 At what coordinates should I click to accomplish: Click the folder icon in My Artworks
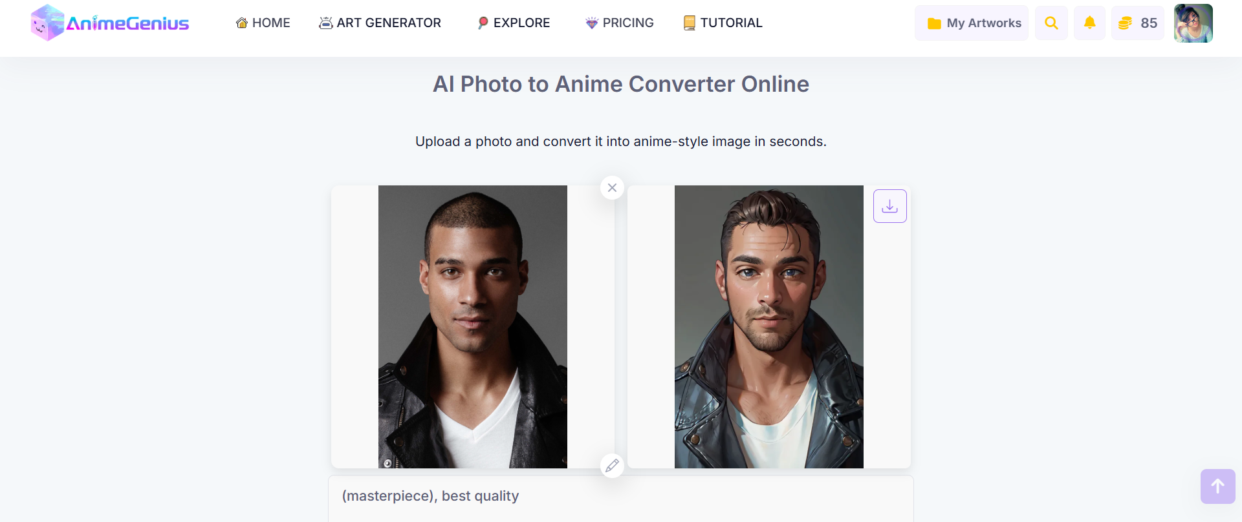pyautogui.click(x=934, y=23)
